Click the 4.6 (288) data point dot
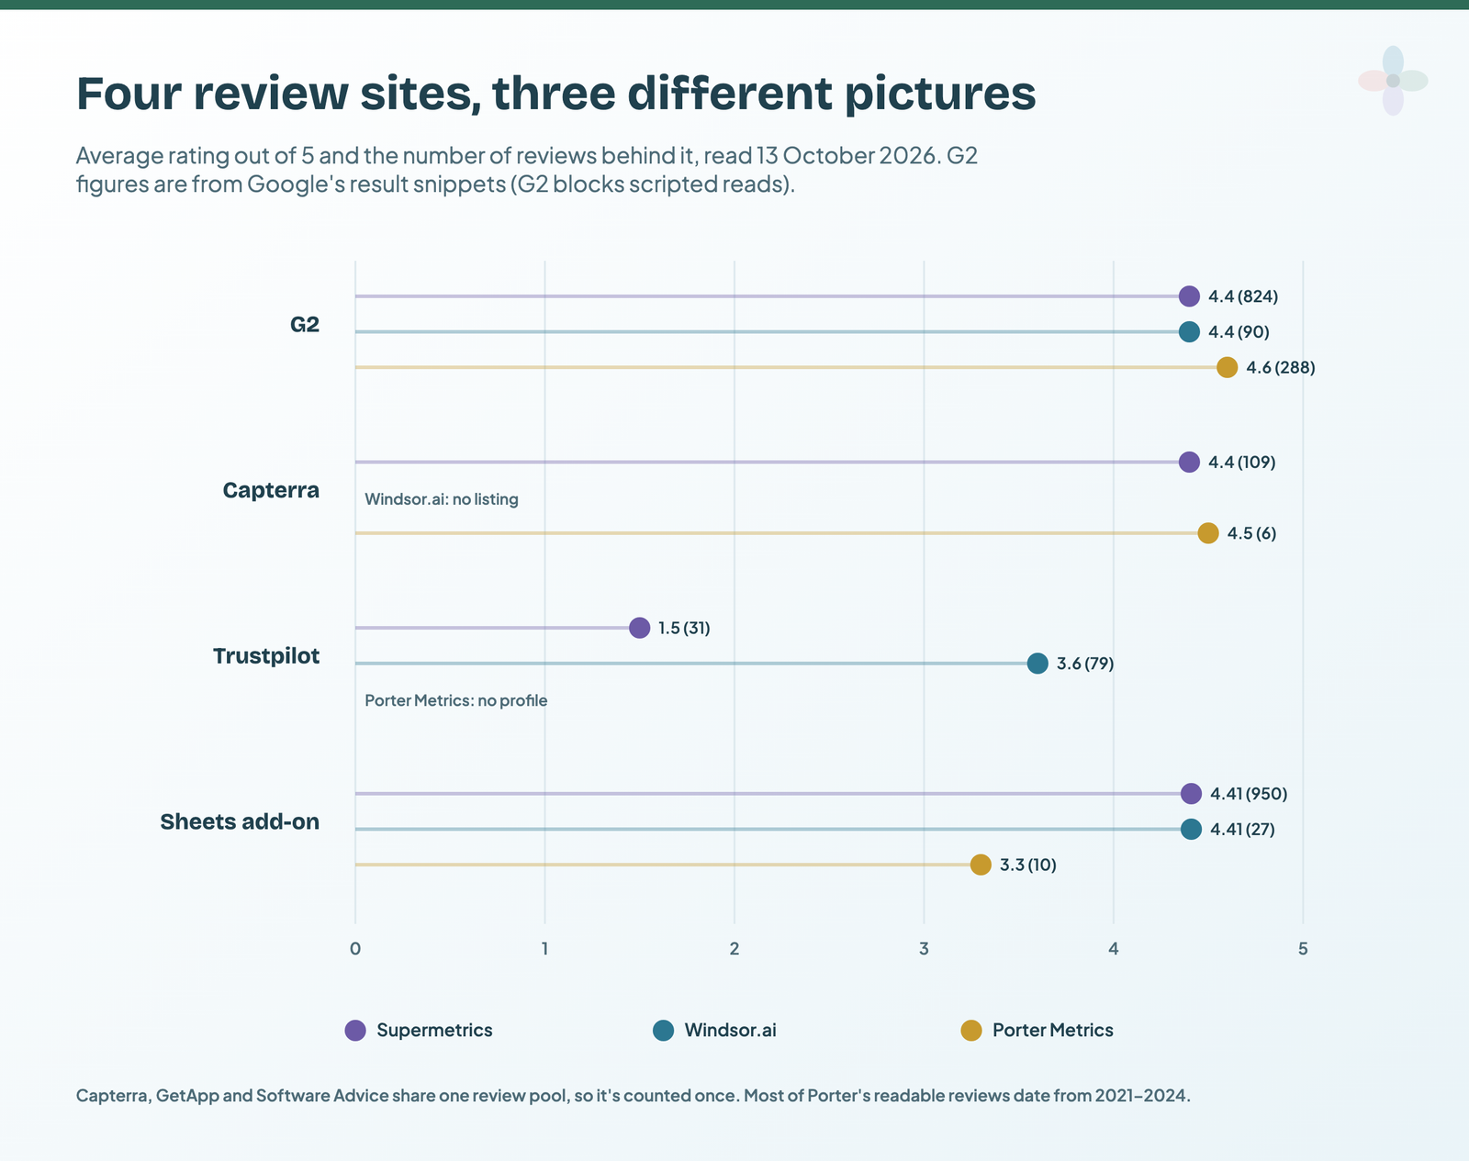The width and height of the screenshot is (1469, 1161). [x=1228, y=368]
